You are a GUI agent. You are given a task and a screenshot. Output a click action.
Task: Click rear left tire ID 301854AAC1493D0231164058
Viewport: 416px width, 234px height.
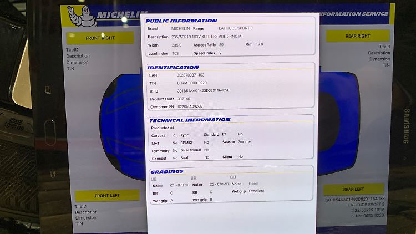pos(355,199)
